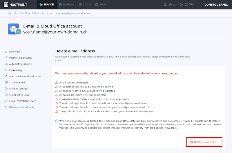Click the power logout icon
Image resolution: width=232 pixels, height=153 pixels.
(x=181, y=5)
